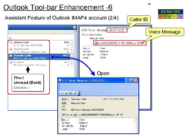Select the bold Unknown Caller 10:02 Voice Message

pyautogui.click(x=40, y=57)
